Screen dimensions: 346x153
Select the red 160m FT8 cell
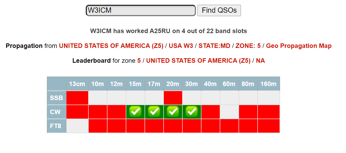pyautogui.click(x=268, y=126)
